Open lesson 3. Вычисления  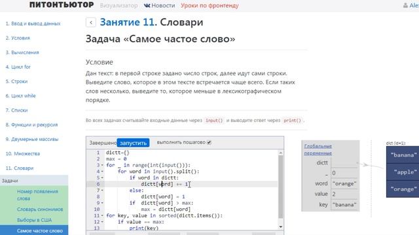coord(22,52)
